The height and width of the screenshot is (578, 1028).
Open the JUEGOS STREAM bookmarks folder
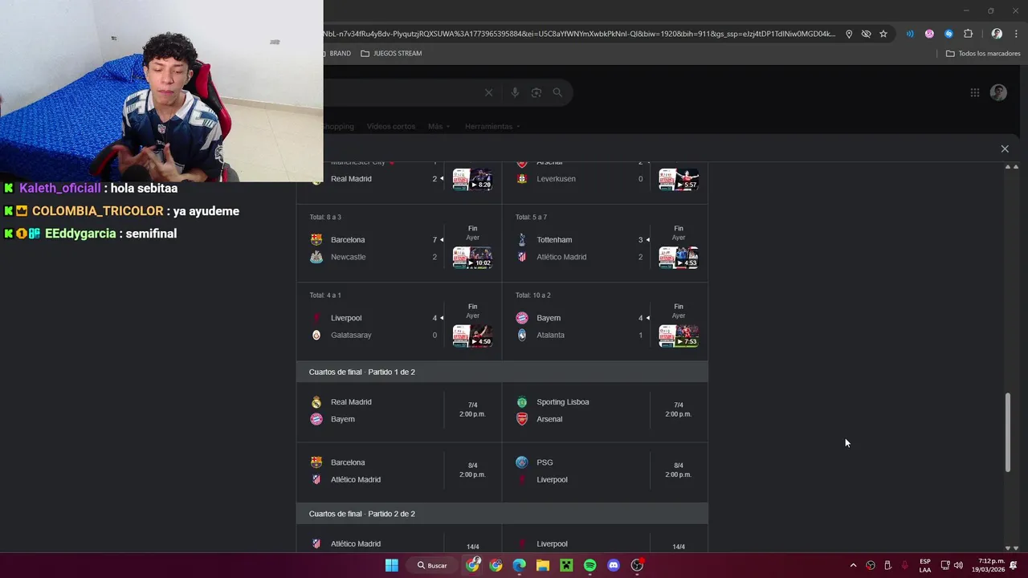tap(391, 53)
